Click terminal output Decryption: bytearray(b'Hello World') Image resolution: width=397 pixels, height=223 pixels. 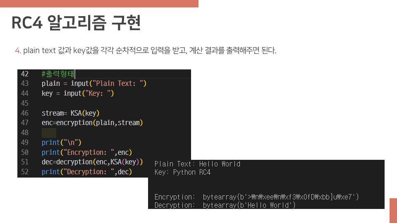[225, 205]
